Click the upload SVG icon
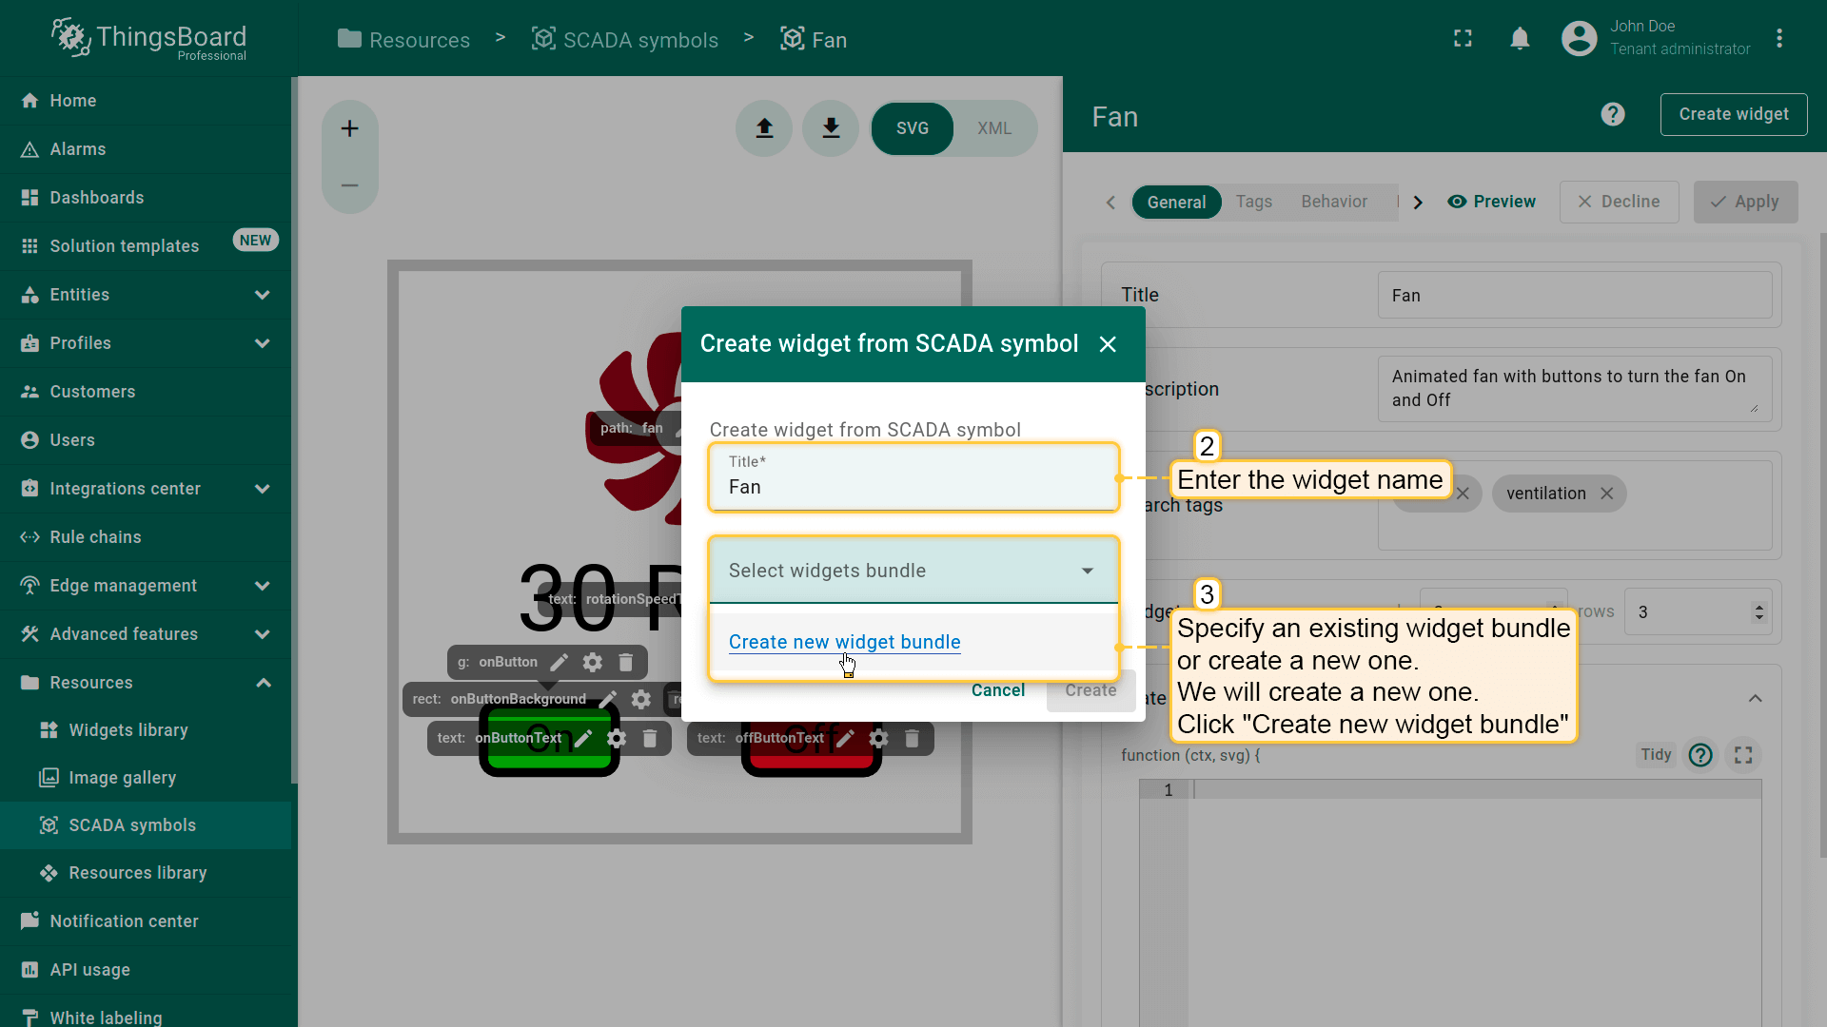 pos(764,128)
